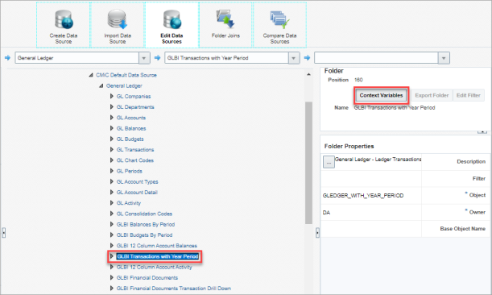Click the Context Variables button
The height and width of the screenshot is (295, 492).
tap(381, 95)
